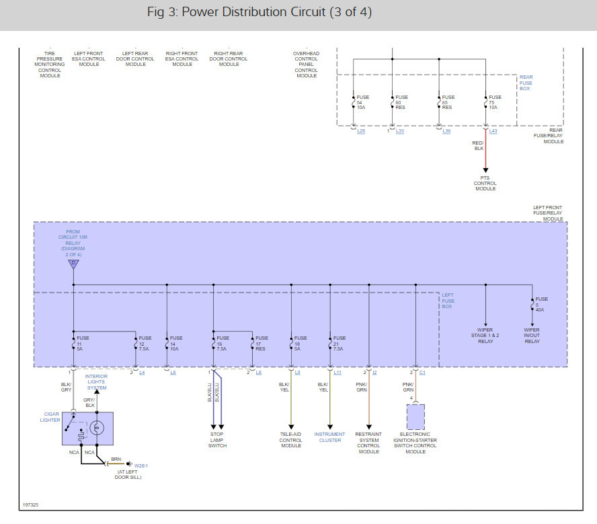Click the C1 connector link
This screenshot has width=597, height=524.
pos(422,372)
